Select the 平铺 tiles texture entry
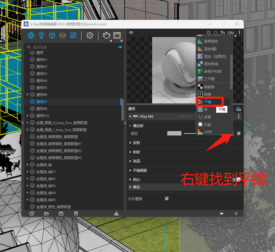The image size is (275, 252). click(x=213, y=102)
